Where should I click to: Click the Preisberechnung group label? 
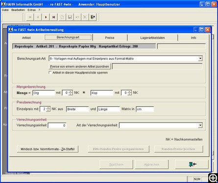pyautogui.click(x=29, y=103)
